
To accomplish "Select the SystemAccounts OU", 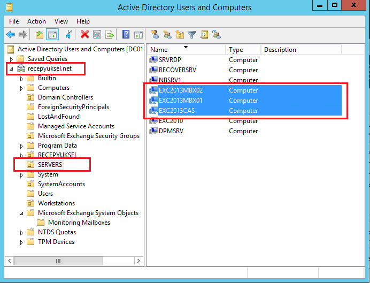I will [x=61, y=184].
